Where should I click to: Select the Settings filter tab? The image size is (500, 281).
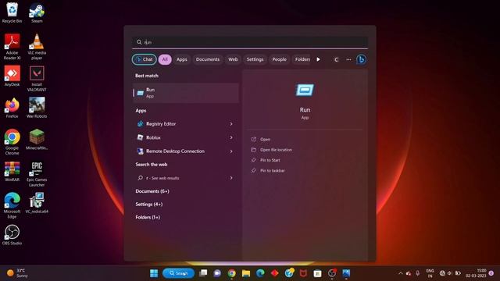pyautogui.click(x=255, y=59)
